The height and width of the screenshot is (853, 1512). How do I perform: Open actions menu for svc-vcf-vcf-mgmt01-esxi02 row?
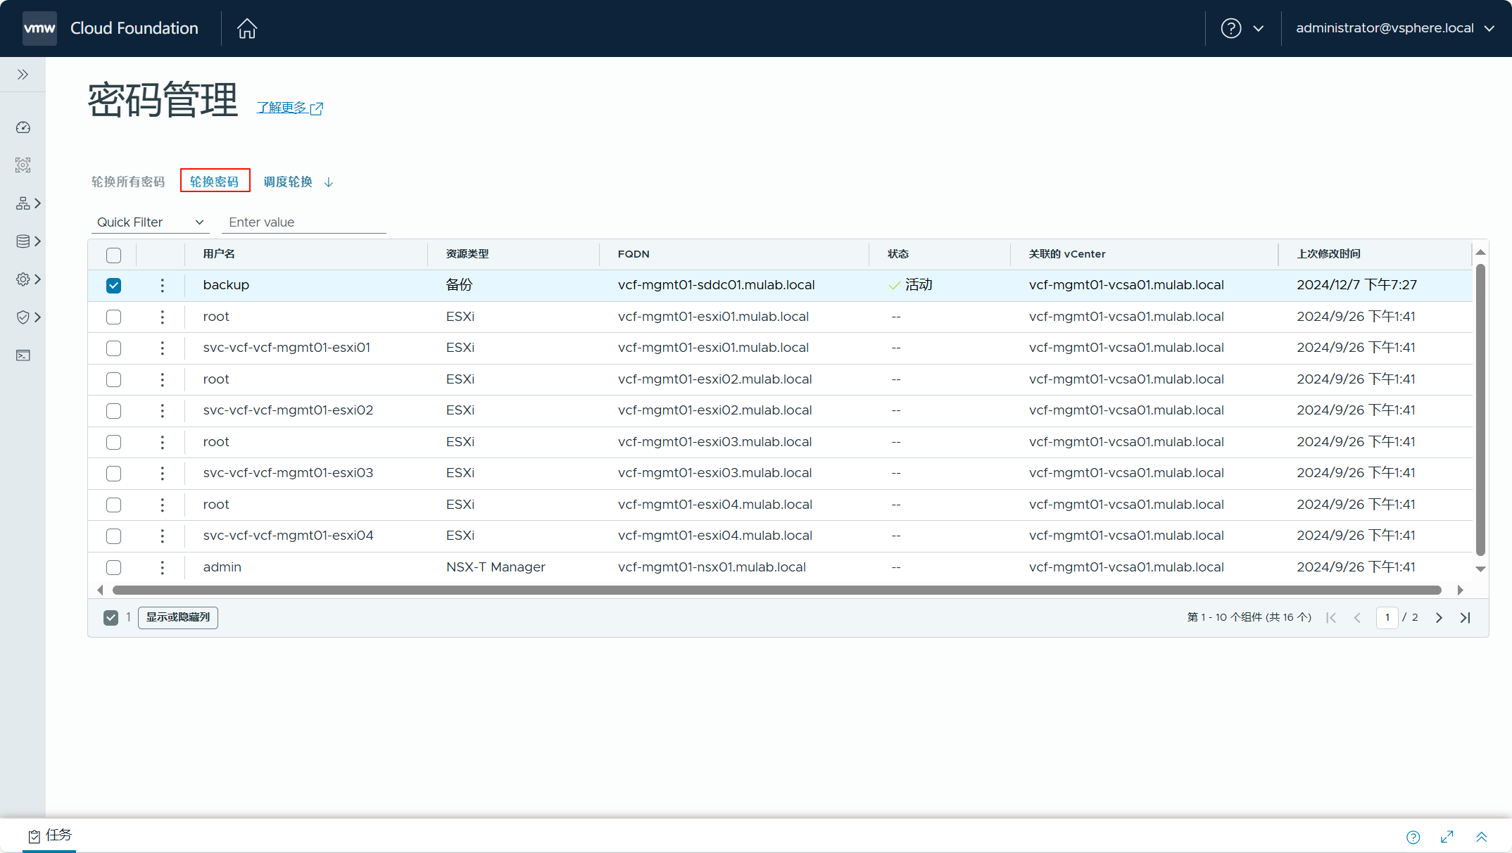(162, 410)
